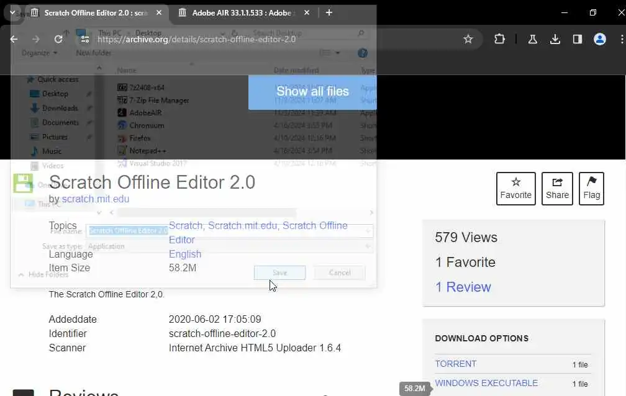The width and height of the screenshot is (626, 396).
Task: Select the AdobeAIR file in list
Action: pyautogui.click(x=140, y=112)
